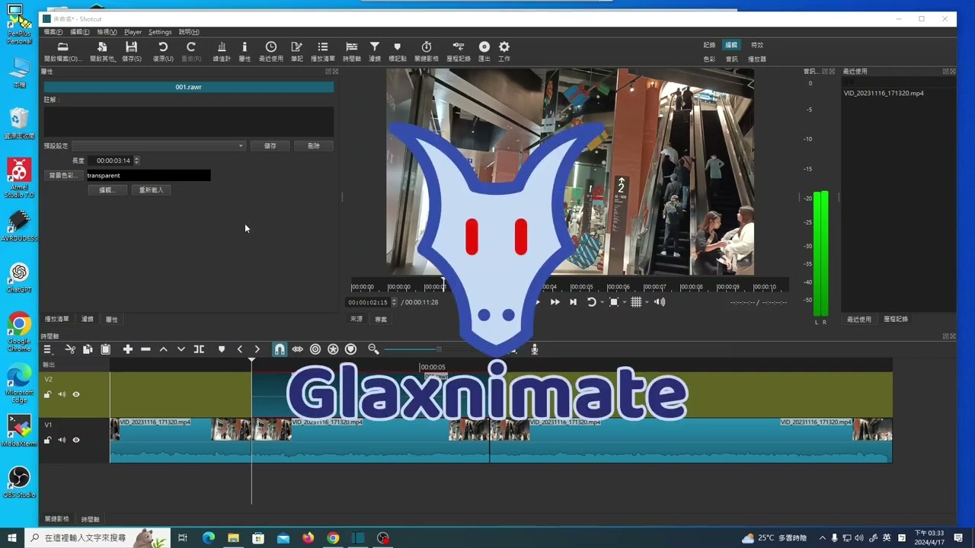Image resolution: width=975 pixels, height=548 pixels.
Task: Click the 儲存 preset save button
Action: (270, 145)
